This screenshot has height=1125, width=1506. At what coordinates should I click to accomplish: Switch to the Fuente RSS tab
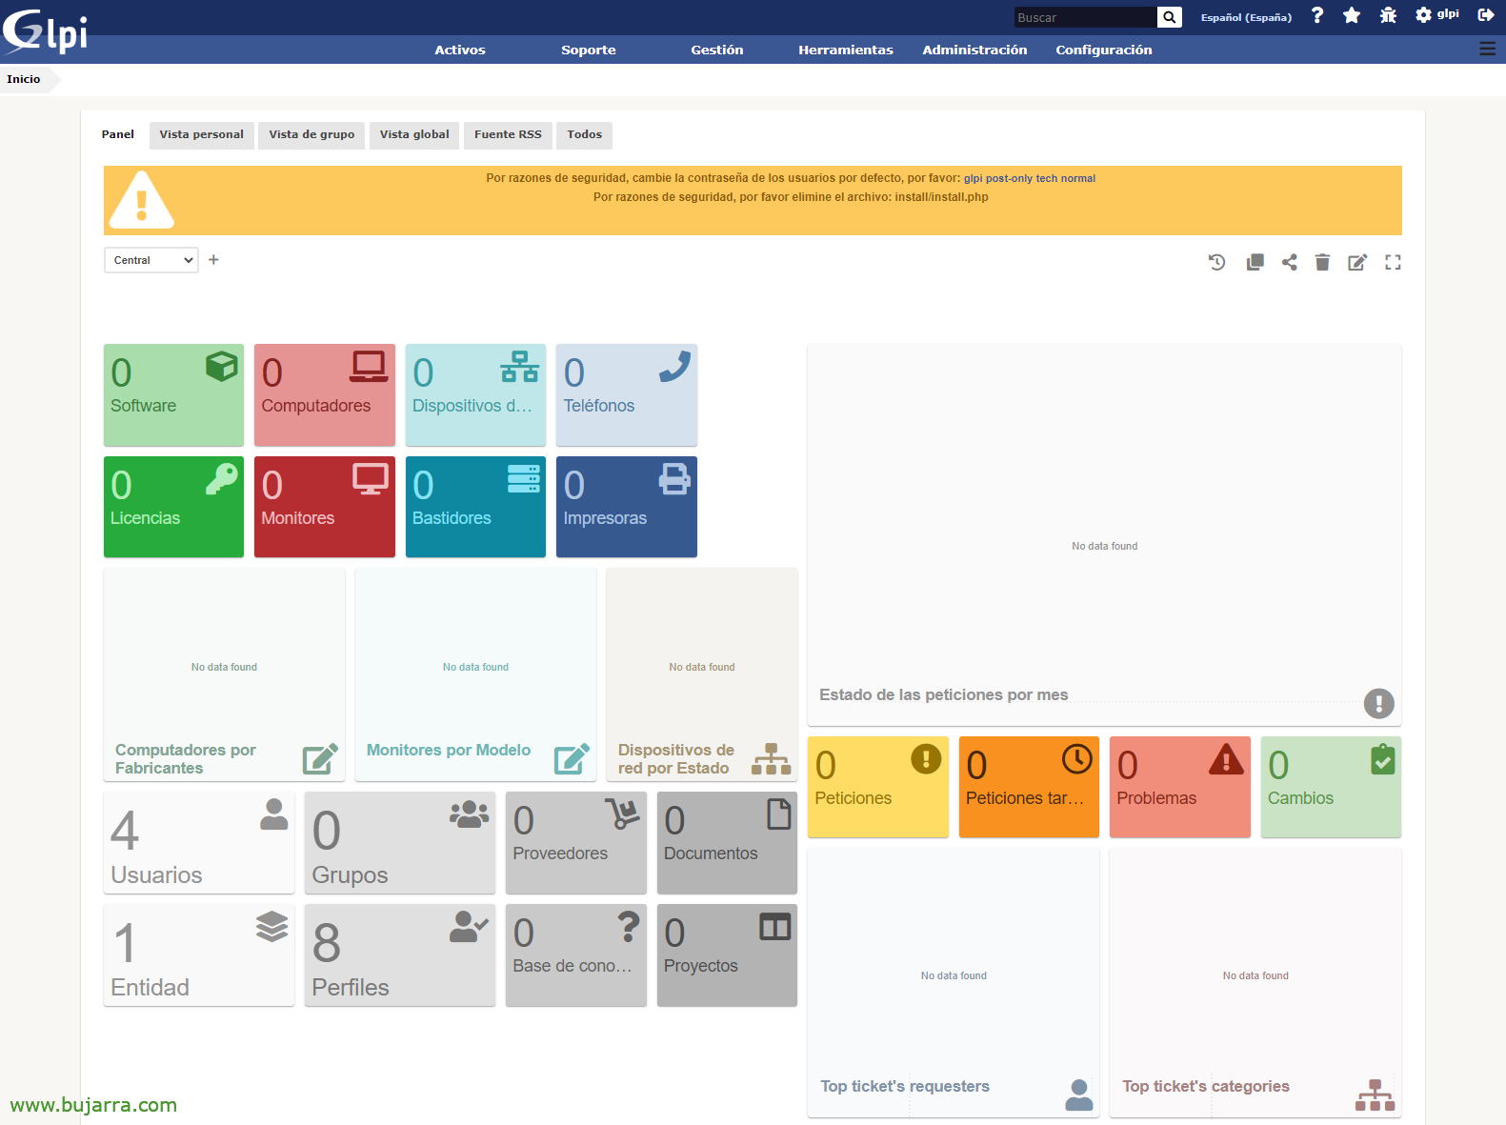tap(508, 134)
